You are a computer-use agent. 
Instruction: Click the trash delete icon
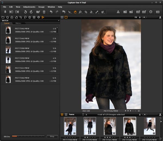pyautogui.click(x=44, y=12)
